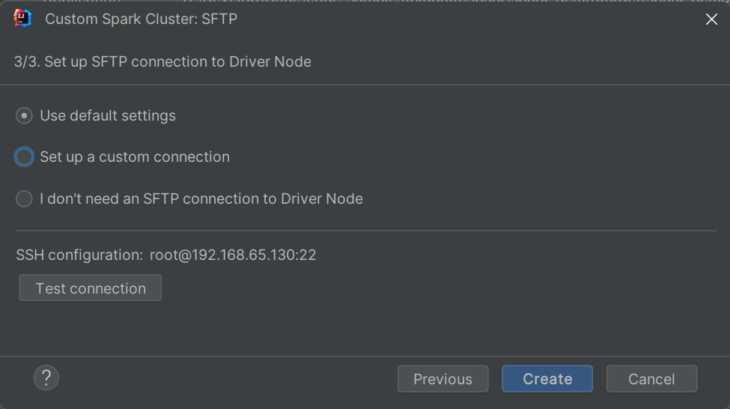Image resolution: width=730 pixels, height=409 pixels.
Task: Click the "Custom Spark Cluster: SFTP" title text
Action: click(x=141, y=19)
